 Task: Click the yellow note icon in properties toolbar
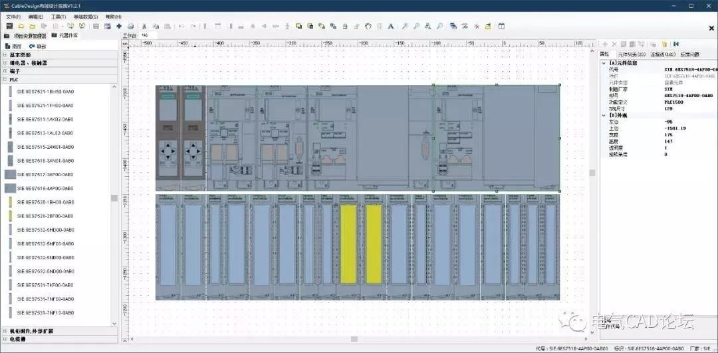tap(664, 44)
